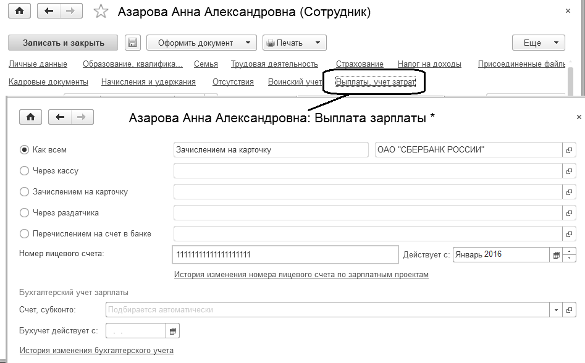Open calendar picker for Действует с
This screenshot has height=363, width=585.
click(x=556, y=255)
